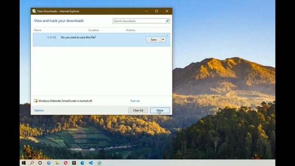Open Visual Studio Code from the taskbar
This screenshot has width=295, height=166.
tap(91, 163)
